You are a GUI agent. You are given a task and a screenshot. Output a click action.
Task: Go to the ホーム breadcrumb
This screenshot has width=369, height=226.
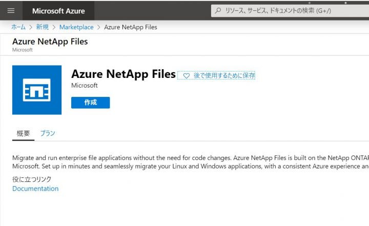18,27
